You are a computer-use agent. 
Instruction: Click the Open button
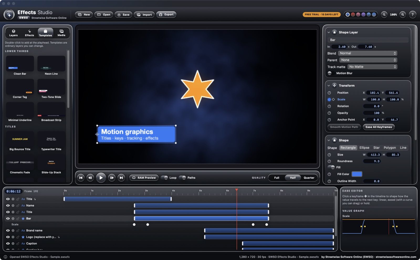(x=104, y=15)
